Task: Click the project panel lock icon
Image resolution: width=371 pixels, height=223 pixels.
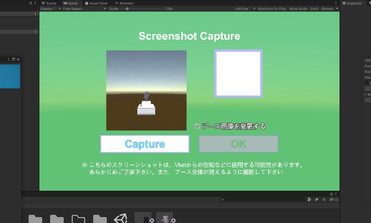Action: pyautogui.click(x=331, y=194)
